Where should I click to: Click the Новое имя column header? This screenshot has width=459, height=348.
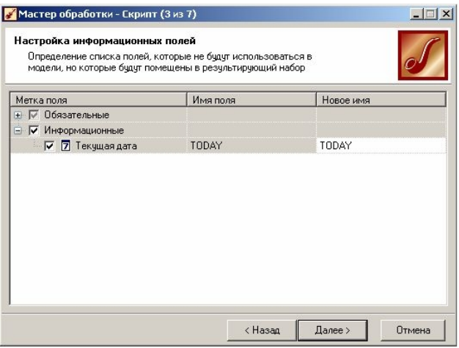[x=381, y=100]
